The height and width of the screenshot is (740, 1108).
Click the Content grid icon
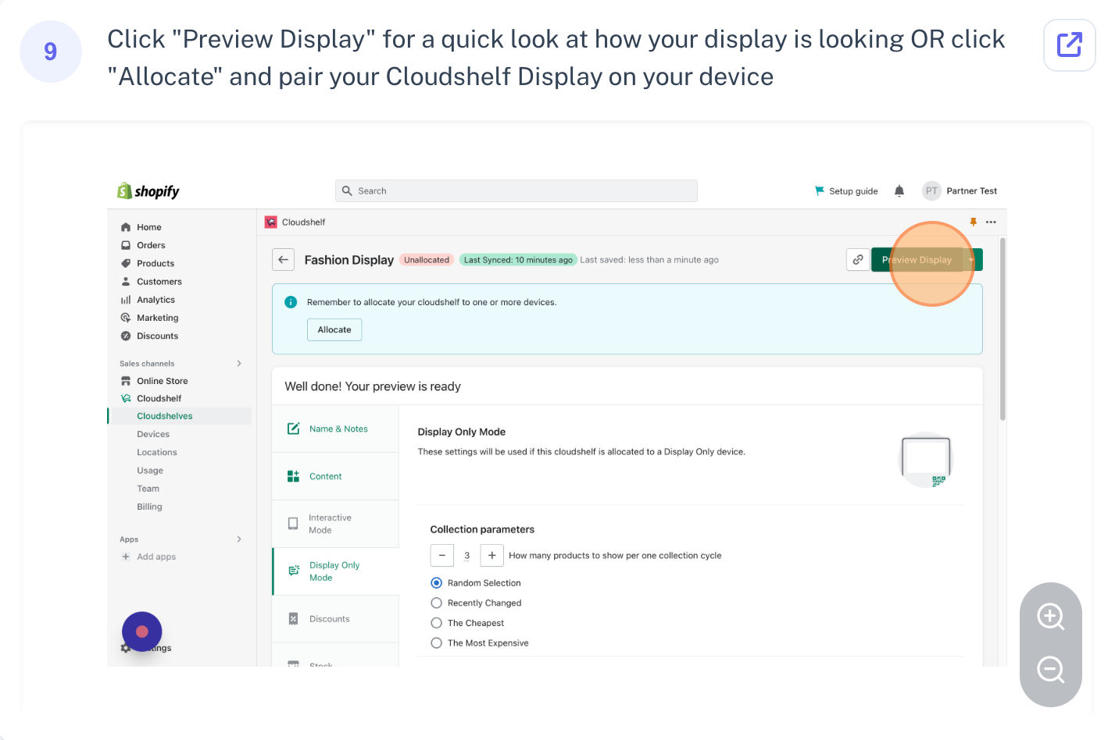coord(294,476)
